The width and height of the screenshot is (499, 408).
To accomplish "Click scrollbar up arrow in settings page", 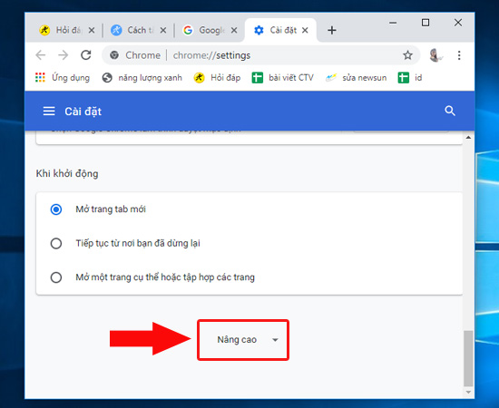I will (x=468, y=138).
